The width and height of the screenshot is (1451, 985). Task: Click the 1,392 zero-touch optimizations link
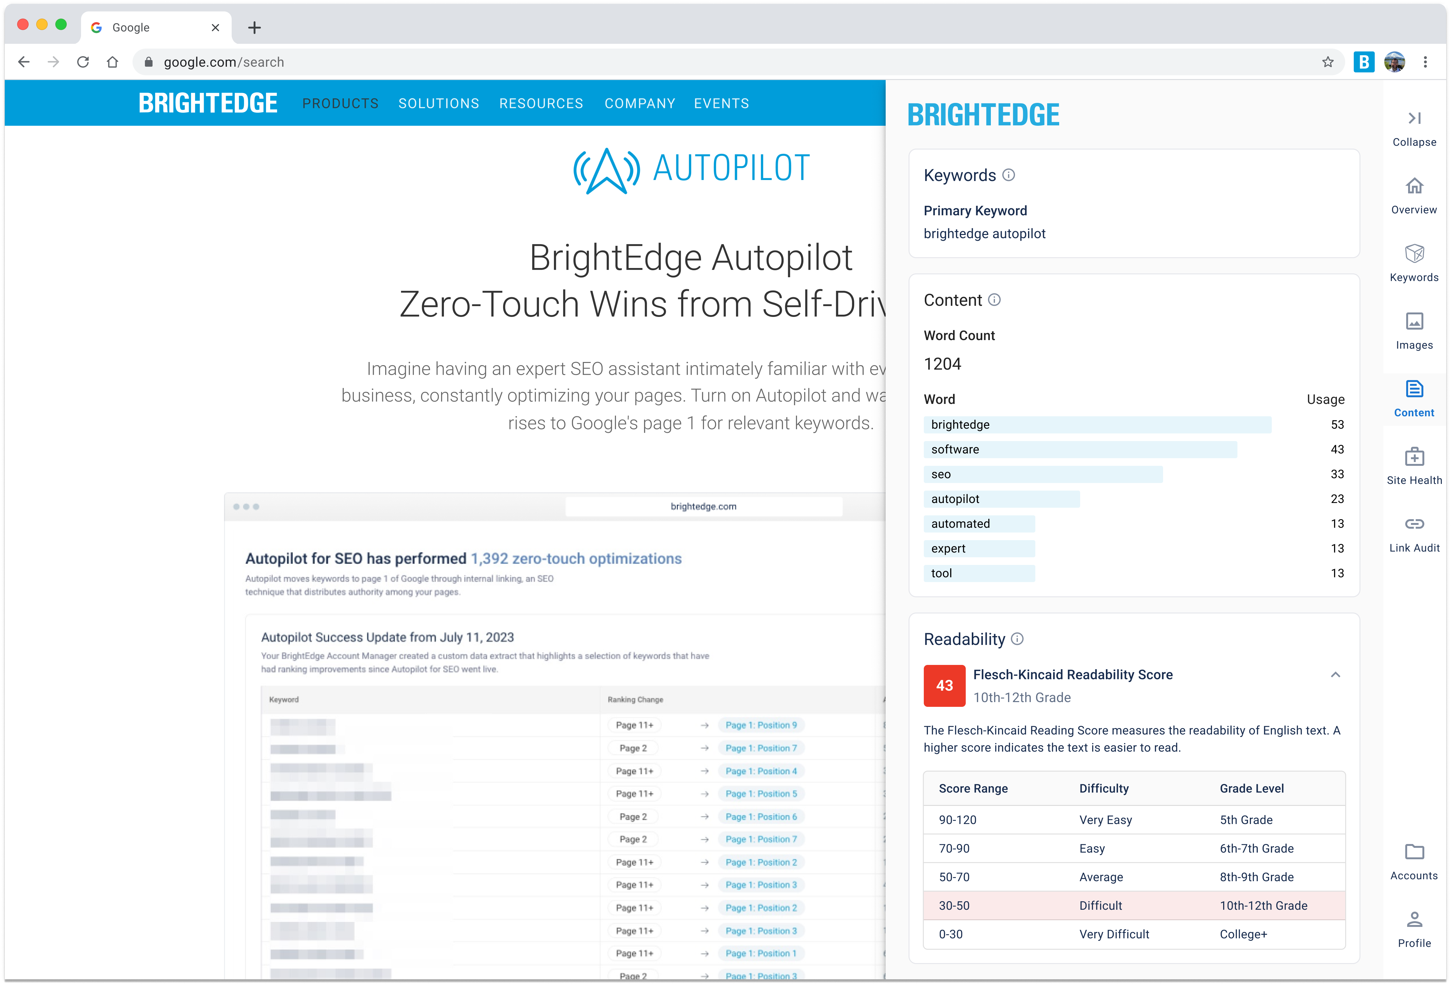click(x=575, y=558)
